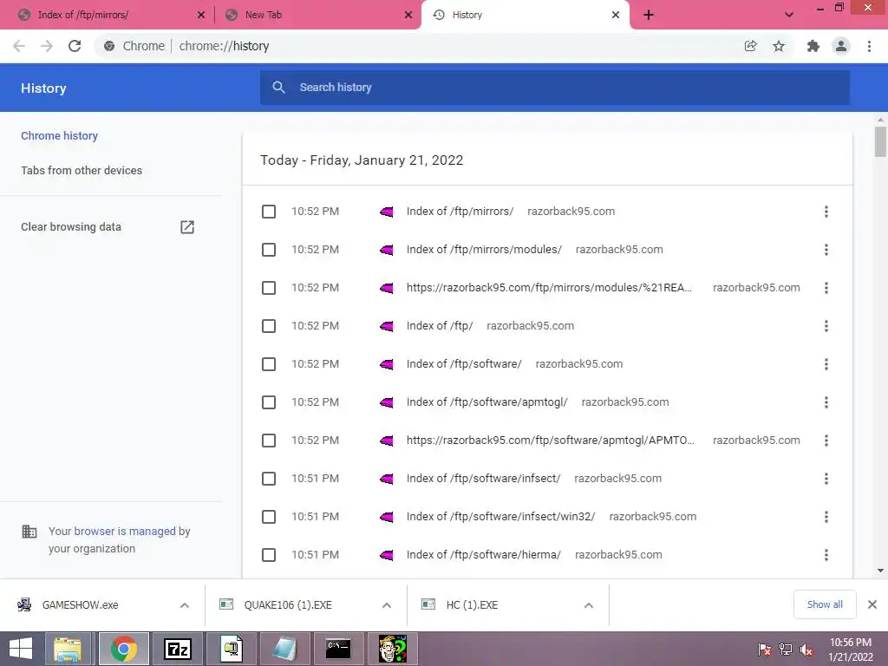
Task: Open the Index of /ftp/ history link
Action: point(440,326)
